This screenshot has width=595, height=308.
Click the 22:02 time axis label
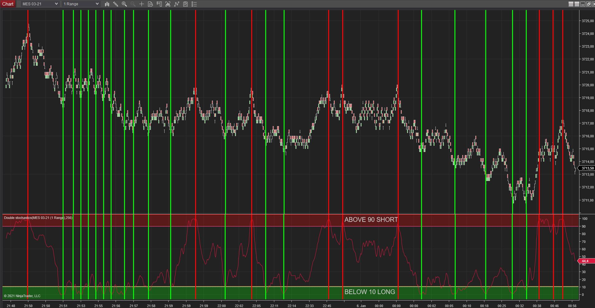coord(239,306)
